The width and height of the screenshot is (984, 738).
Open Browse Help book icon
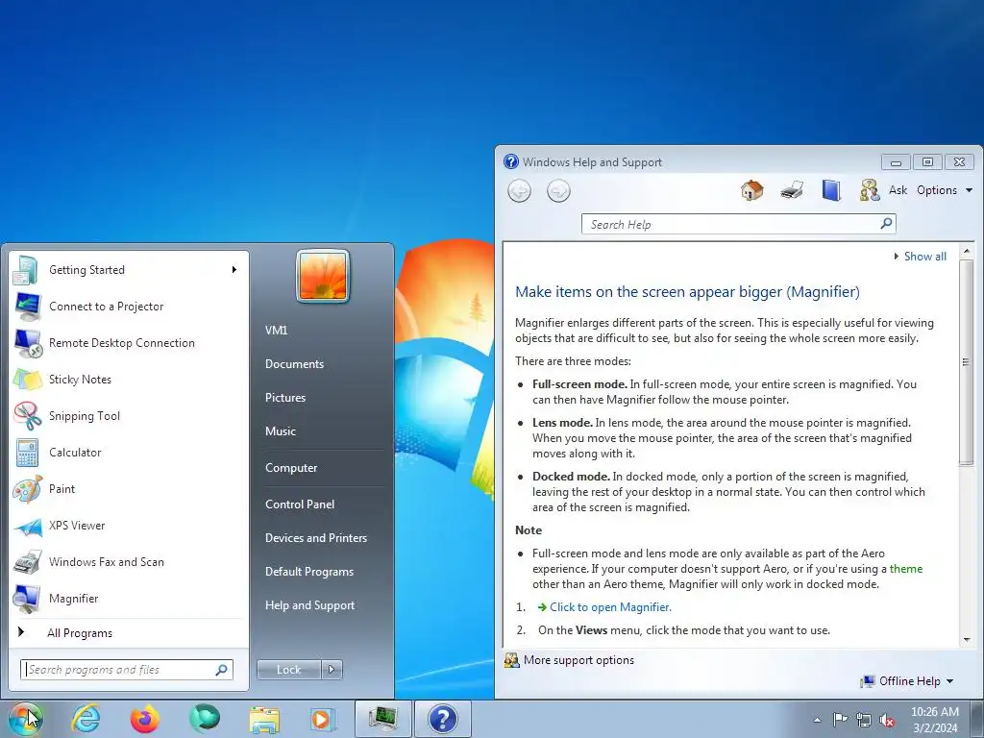point(831,190)
